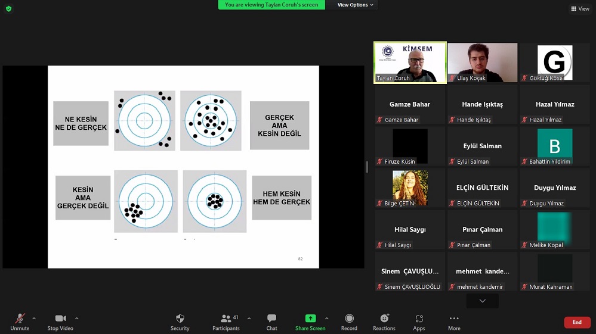This screenshot has height=334, width=596.
Task: Click the red End meeting button
Action: pyautogui.click(x=577, y=322)
